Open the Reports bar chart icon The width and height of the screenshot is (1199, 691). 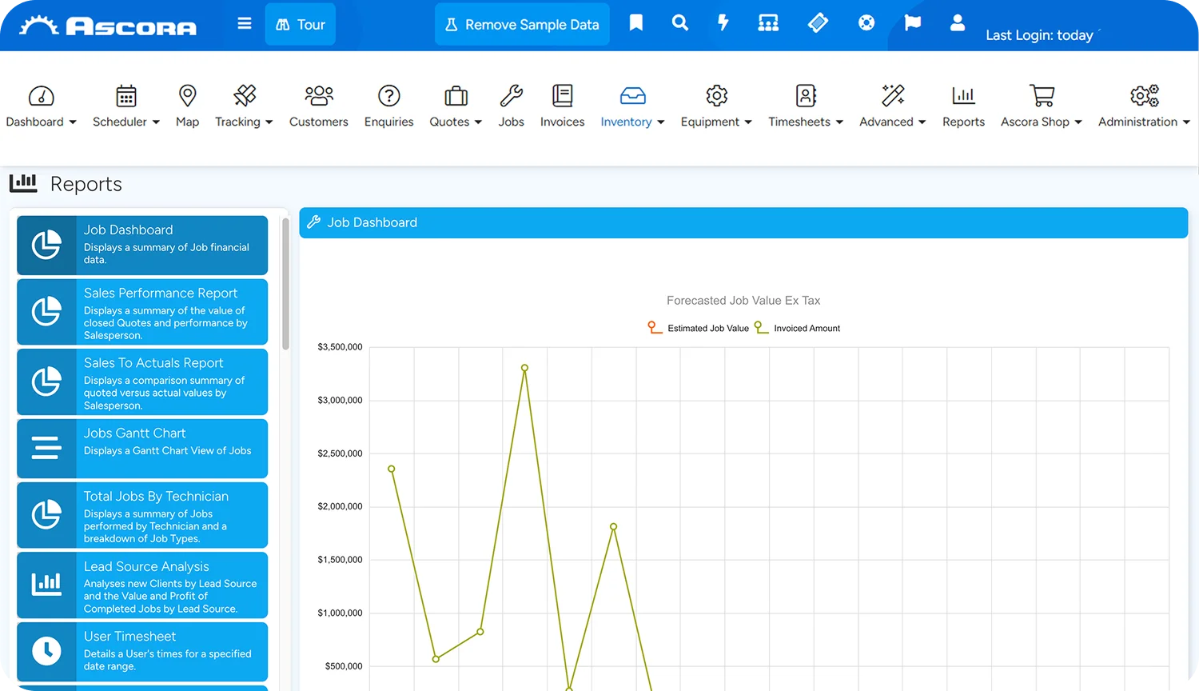[x=964, y=96]
